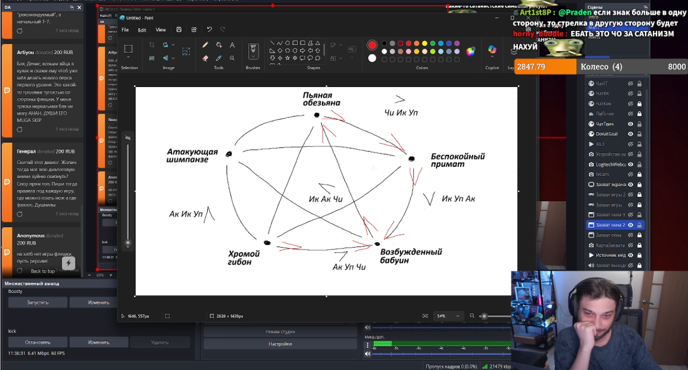Select the yellow color swatch
The width and height of the screenshot is (688, 370).
tap(425, 44)
